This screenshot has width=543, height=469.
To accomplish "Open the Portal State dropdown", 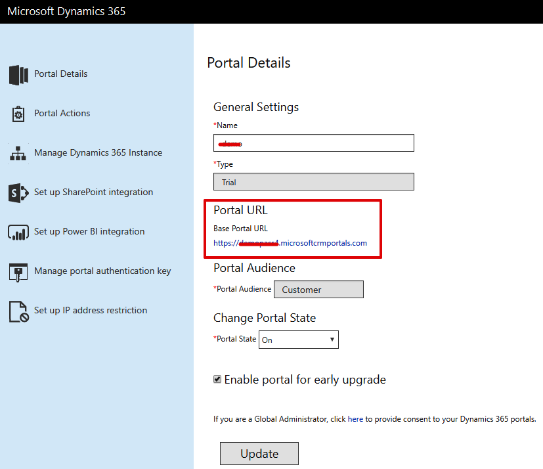I will pos(299,340).
